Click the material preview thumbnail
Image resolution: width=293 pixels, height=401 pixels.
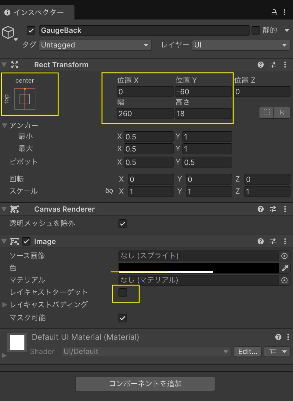[17, 342]
